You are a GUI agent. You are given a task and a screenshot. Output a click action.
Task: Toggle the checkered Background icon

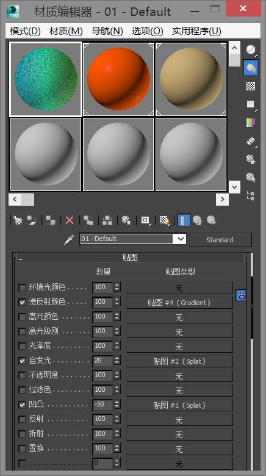click(x=251, y=86)
